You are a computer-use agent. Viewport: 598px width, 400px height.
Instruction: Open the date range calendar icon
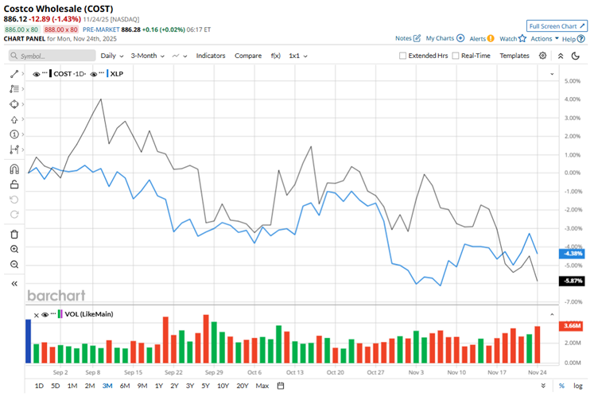(280, 386)
